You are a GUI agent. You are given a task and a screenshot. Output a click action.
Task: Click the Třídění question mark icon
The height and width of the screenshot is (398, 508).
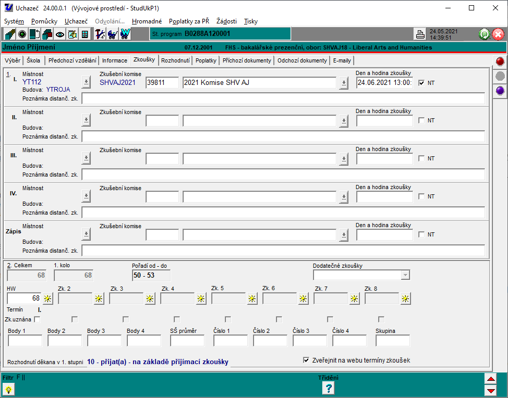329,388
